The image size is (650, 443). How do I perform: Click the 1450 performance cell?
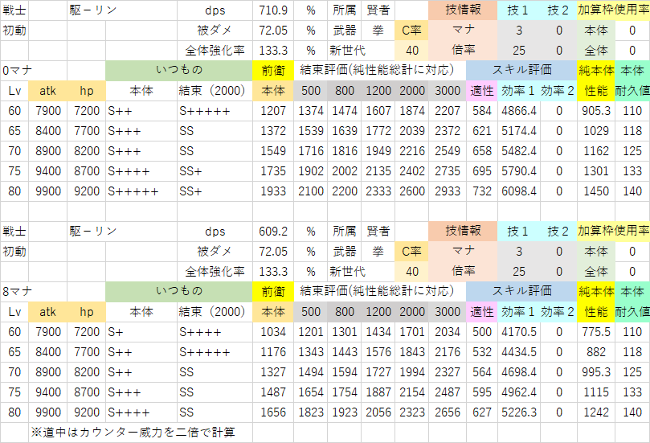coord(595,191)
